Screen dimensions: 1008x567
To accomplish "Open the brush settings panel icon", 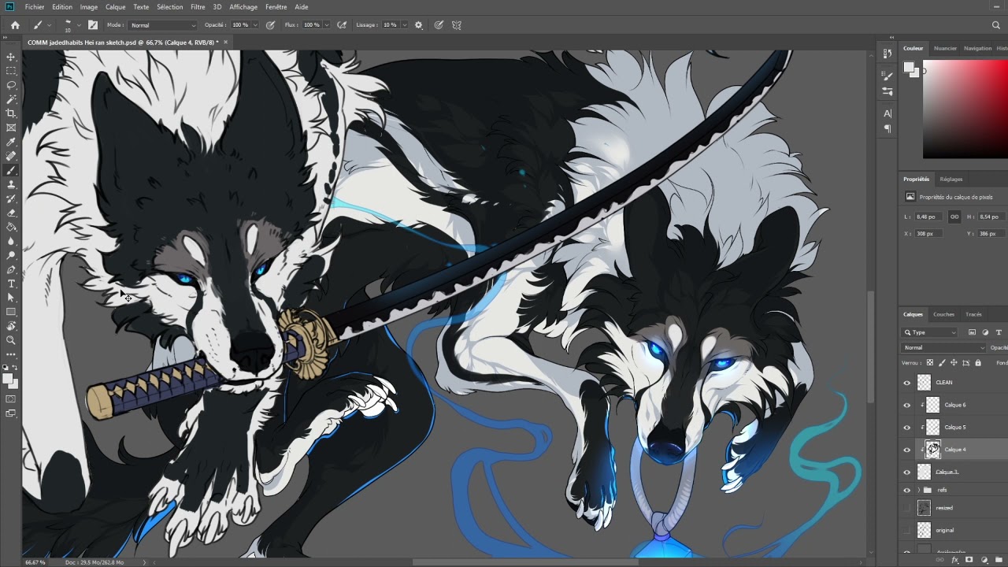I will pos(93,25).
